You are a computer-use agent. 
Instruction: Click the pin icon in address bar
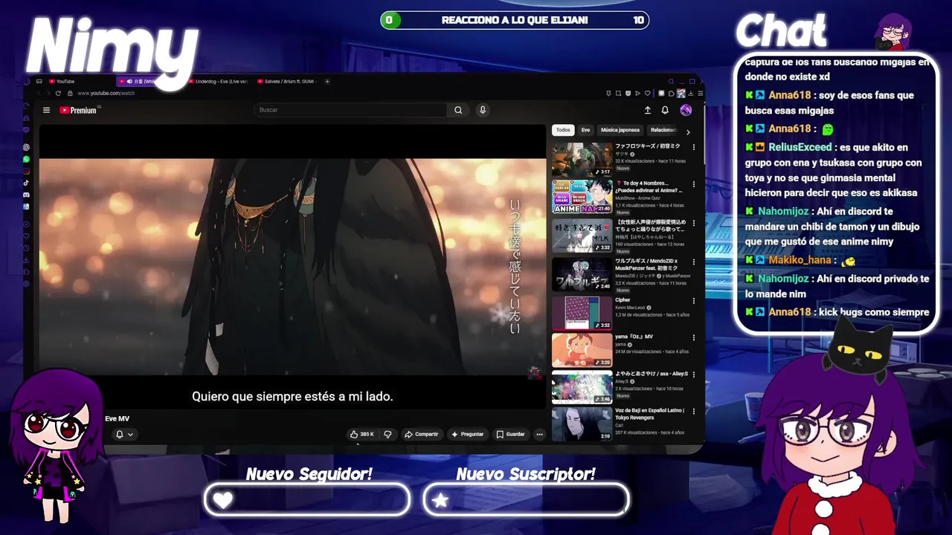(608, 93)
